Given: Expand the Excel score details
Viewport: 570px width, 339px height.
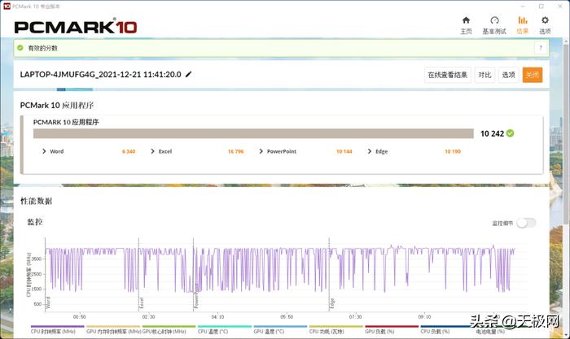Looking at the screenshot, I should point(152,151).
